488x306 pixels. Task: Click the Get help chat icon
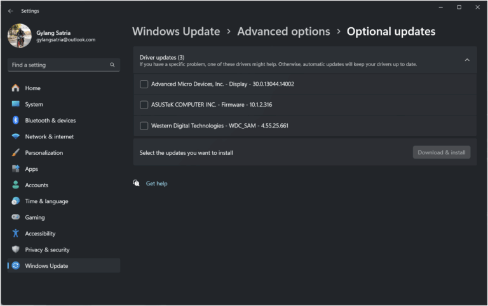coord(137,183)
